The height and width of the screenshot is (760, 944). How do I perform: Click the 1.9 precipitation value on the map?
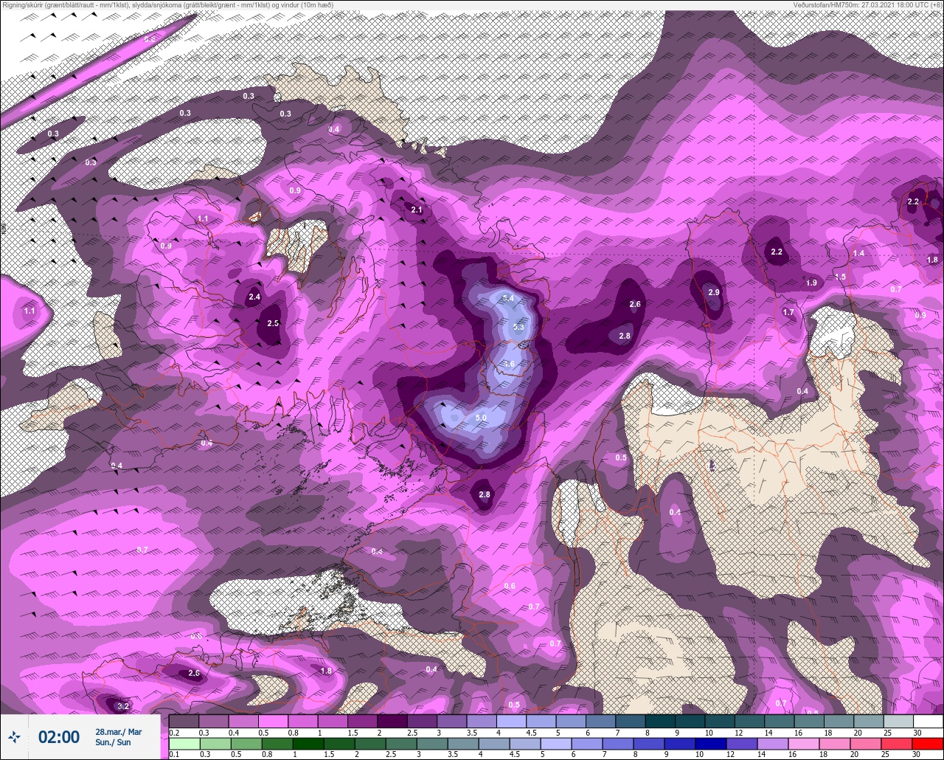(x=811, y=283)
